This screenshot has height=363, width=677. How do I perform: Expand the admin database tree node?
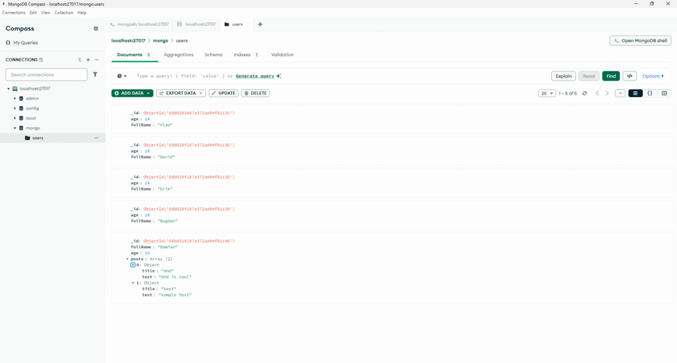click(x=15, y=98)
